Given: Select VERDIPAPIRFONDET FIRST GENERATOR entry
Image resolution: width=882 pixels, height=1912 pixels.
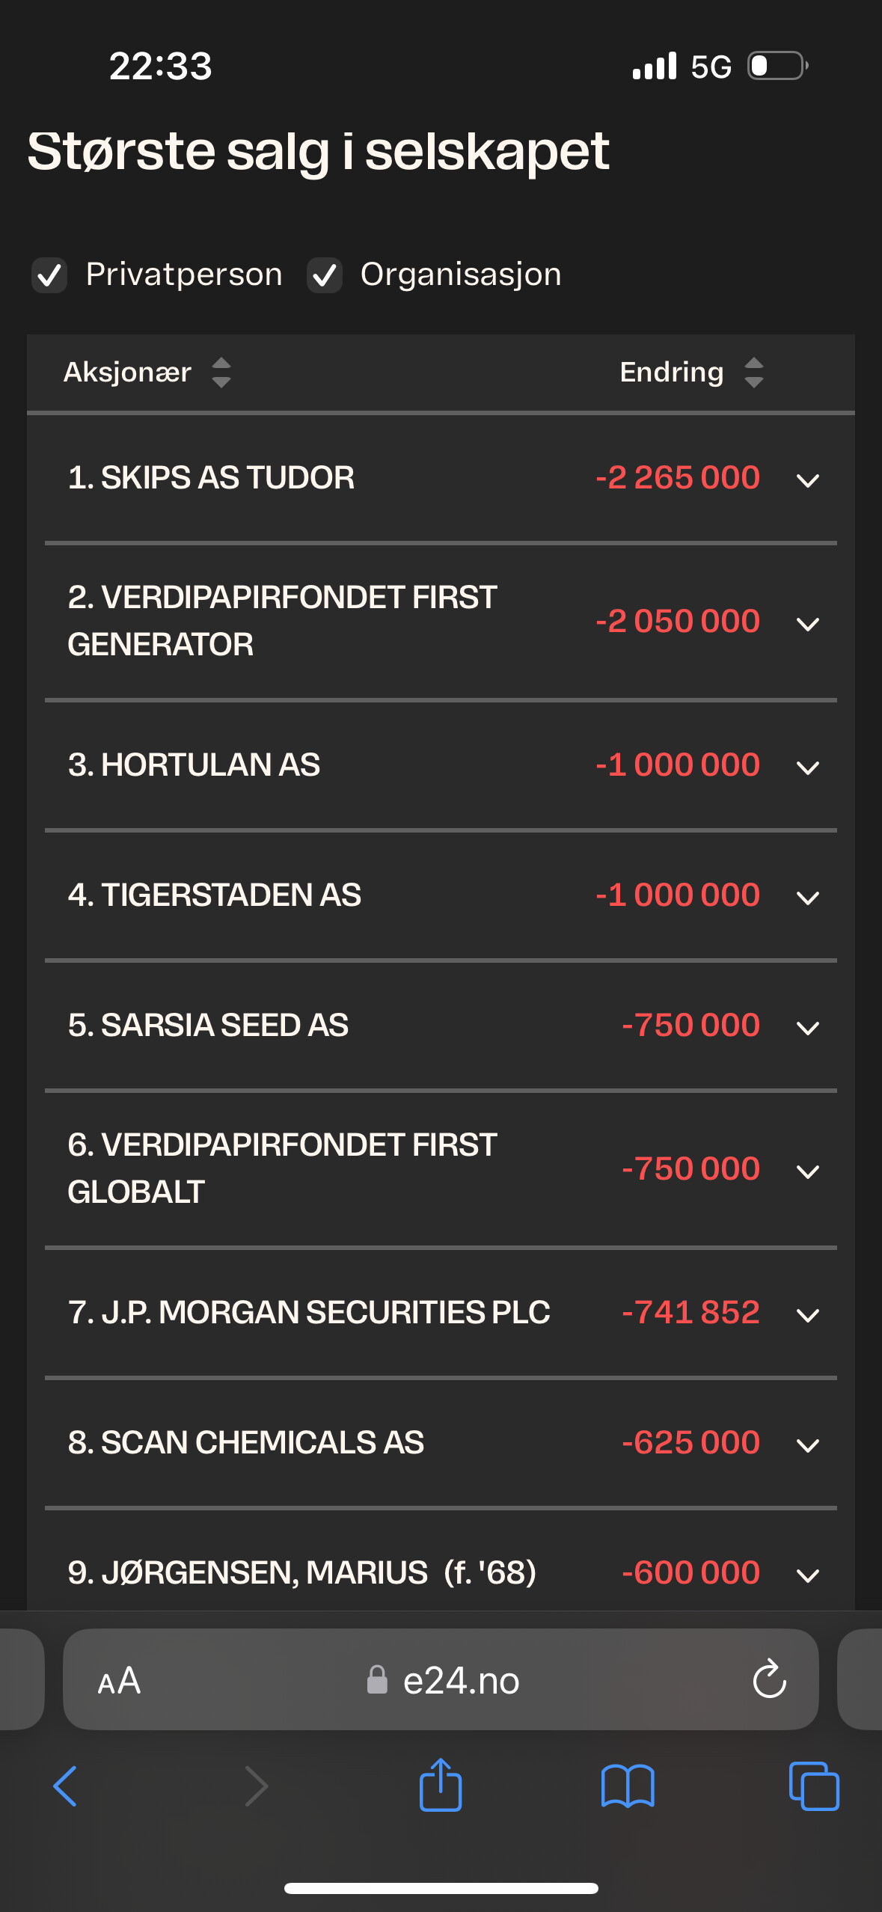Looking at the screenshot, I should [x=441, y=622].
